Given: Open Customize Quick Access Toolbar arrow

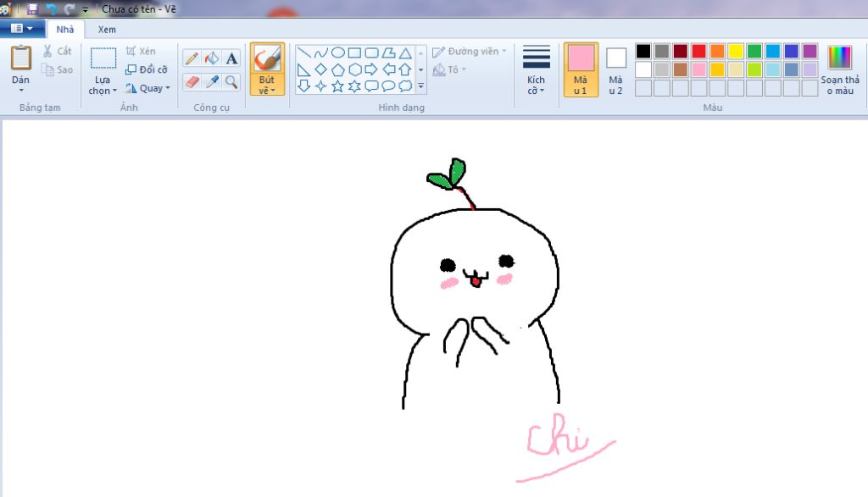Looking at the screenshot, I should pos(85,9).
